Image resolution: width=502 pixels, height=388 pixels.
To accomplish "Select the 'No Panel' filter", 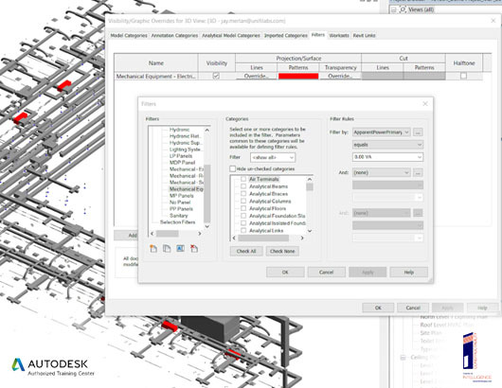I will click(x=180, y=203).
